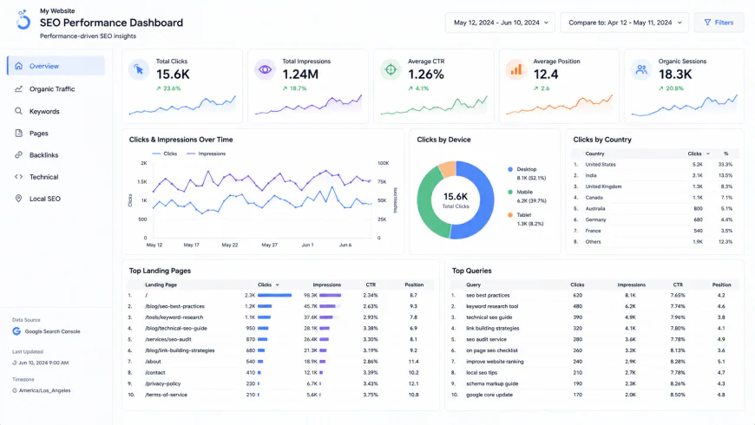Click the Keywords magnifier icon
This screenshot has width=755, height=425.
coord(18,111)
